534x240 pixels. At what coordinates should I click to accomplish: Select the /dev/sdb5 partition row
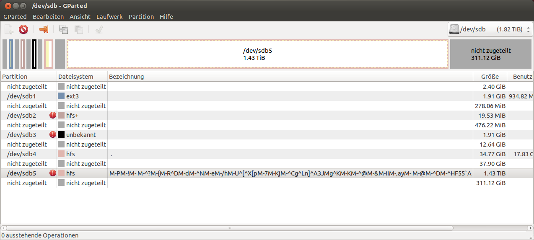point(267,173)
